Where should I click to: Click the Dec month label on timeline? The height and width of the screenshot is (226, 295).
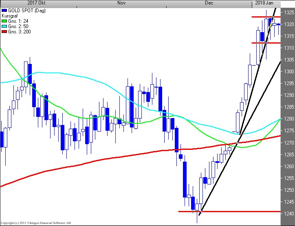[209, 3]
